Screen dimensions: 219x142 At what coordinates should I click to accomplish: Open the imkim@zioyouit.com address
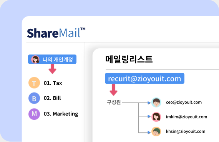click(x=186, y=117)
